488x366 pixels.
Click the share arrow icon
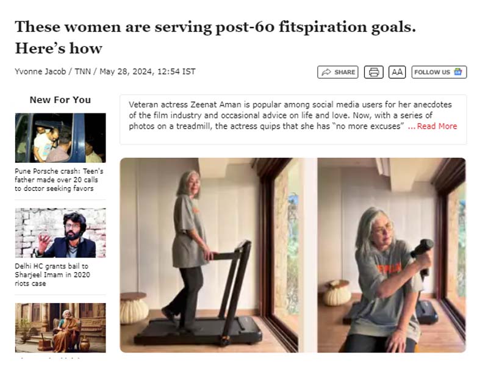pos(326,72)
